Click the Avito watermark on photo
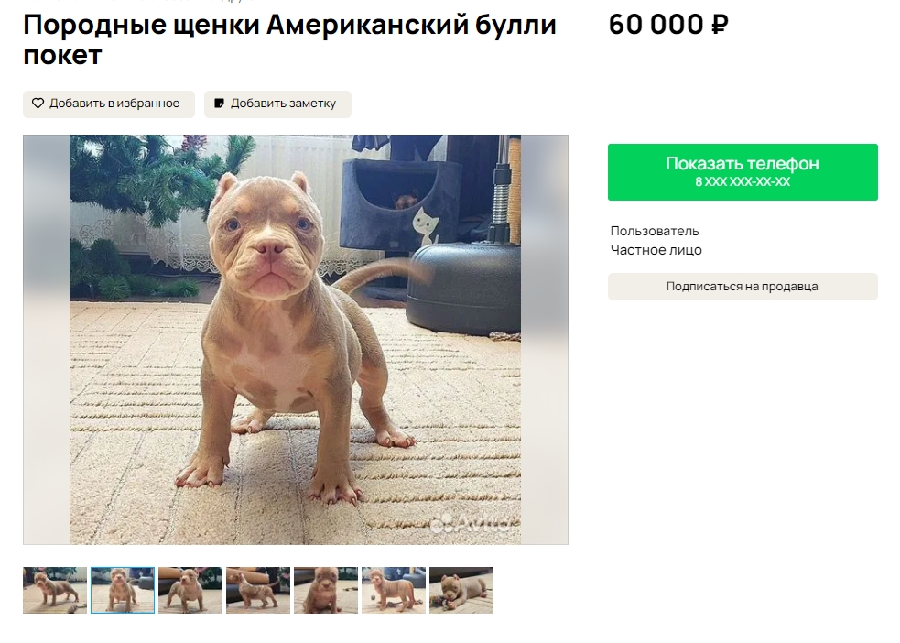Viewport: 900px width, 643px height. (474, 522)
